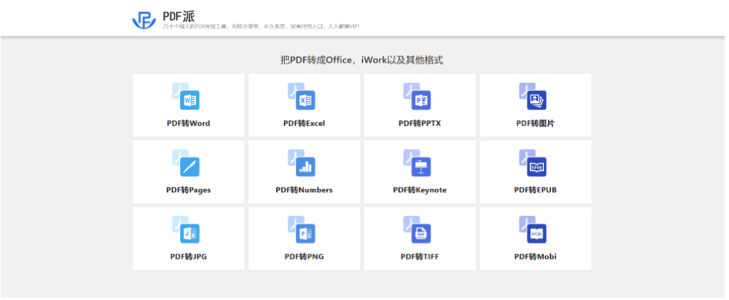The image size is (729, 300).
Task: Click the PDF to EPUB book icon
Action: 533,162
